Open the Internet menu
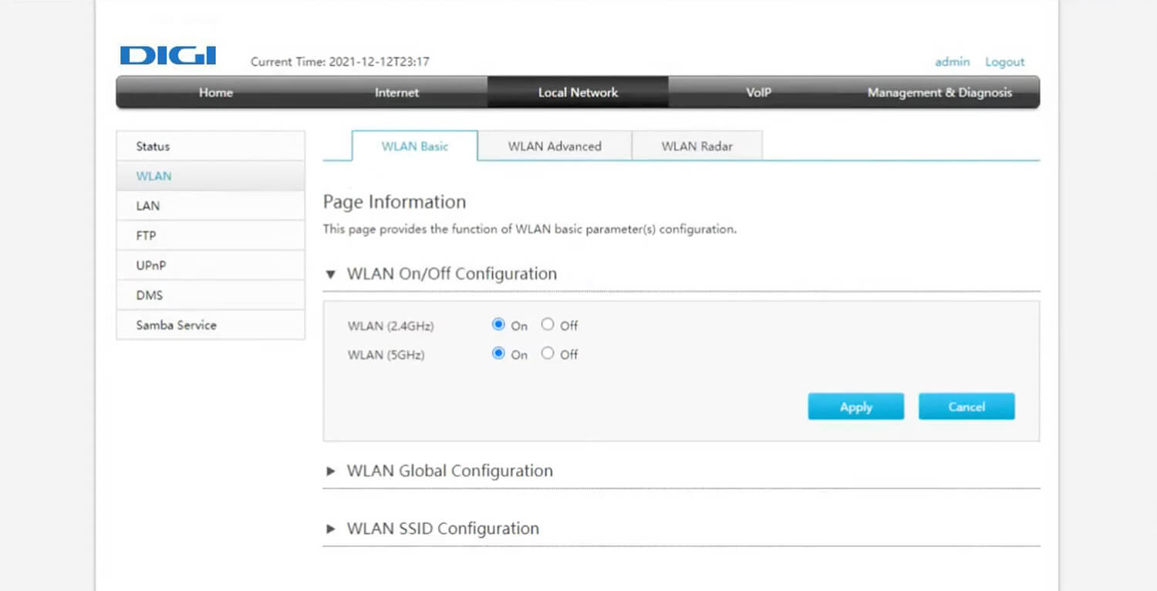1157x591 pixels. coord(396,92)
